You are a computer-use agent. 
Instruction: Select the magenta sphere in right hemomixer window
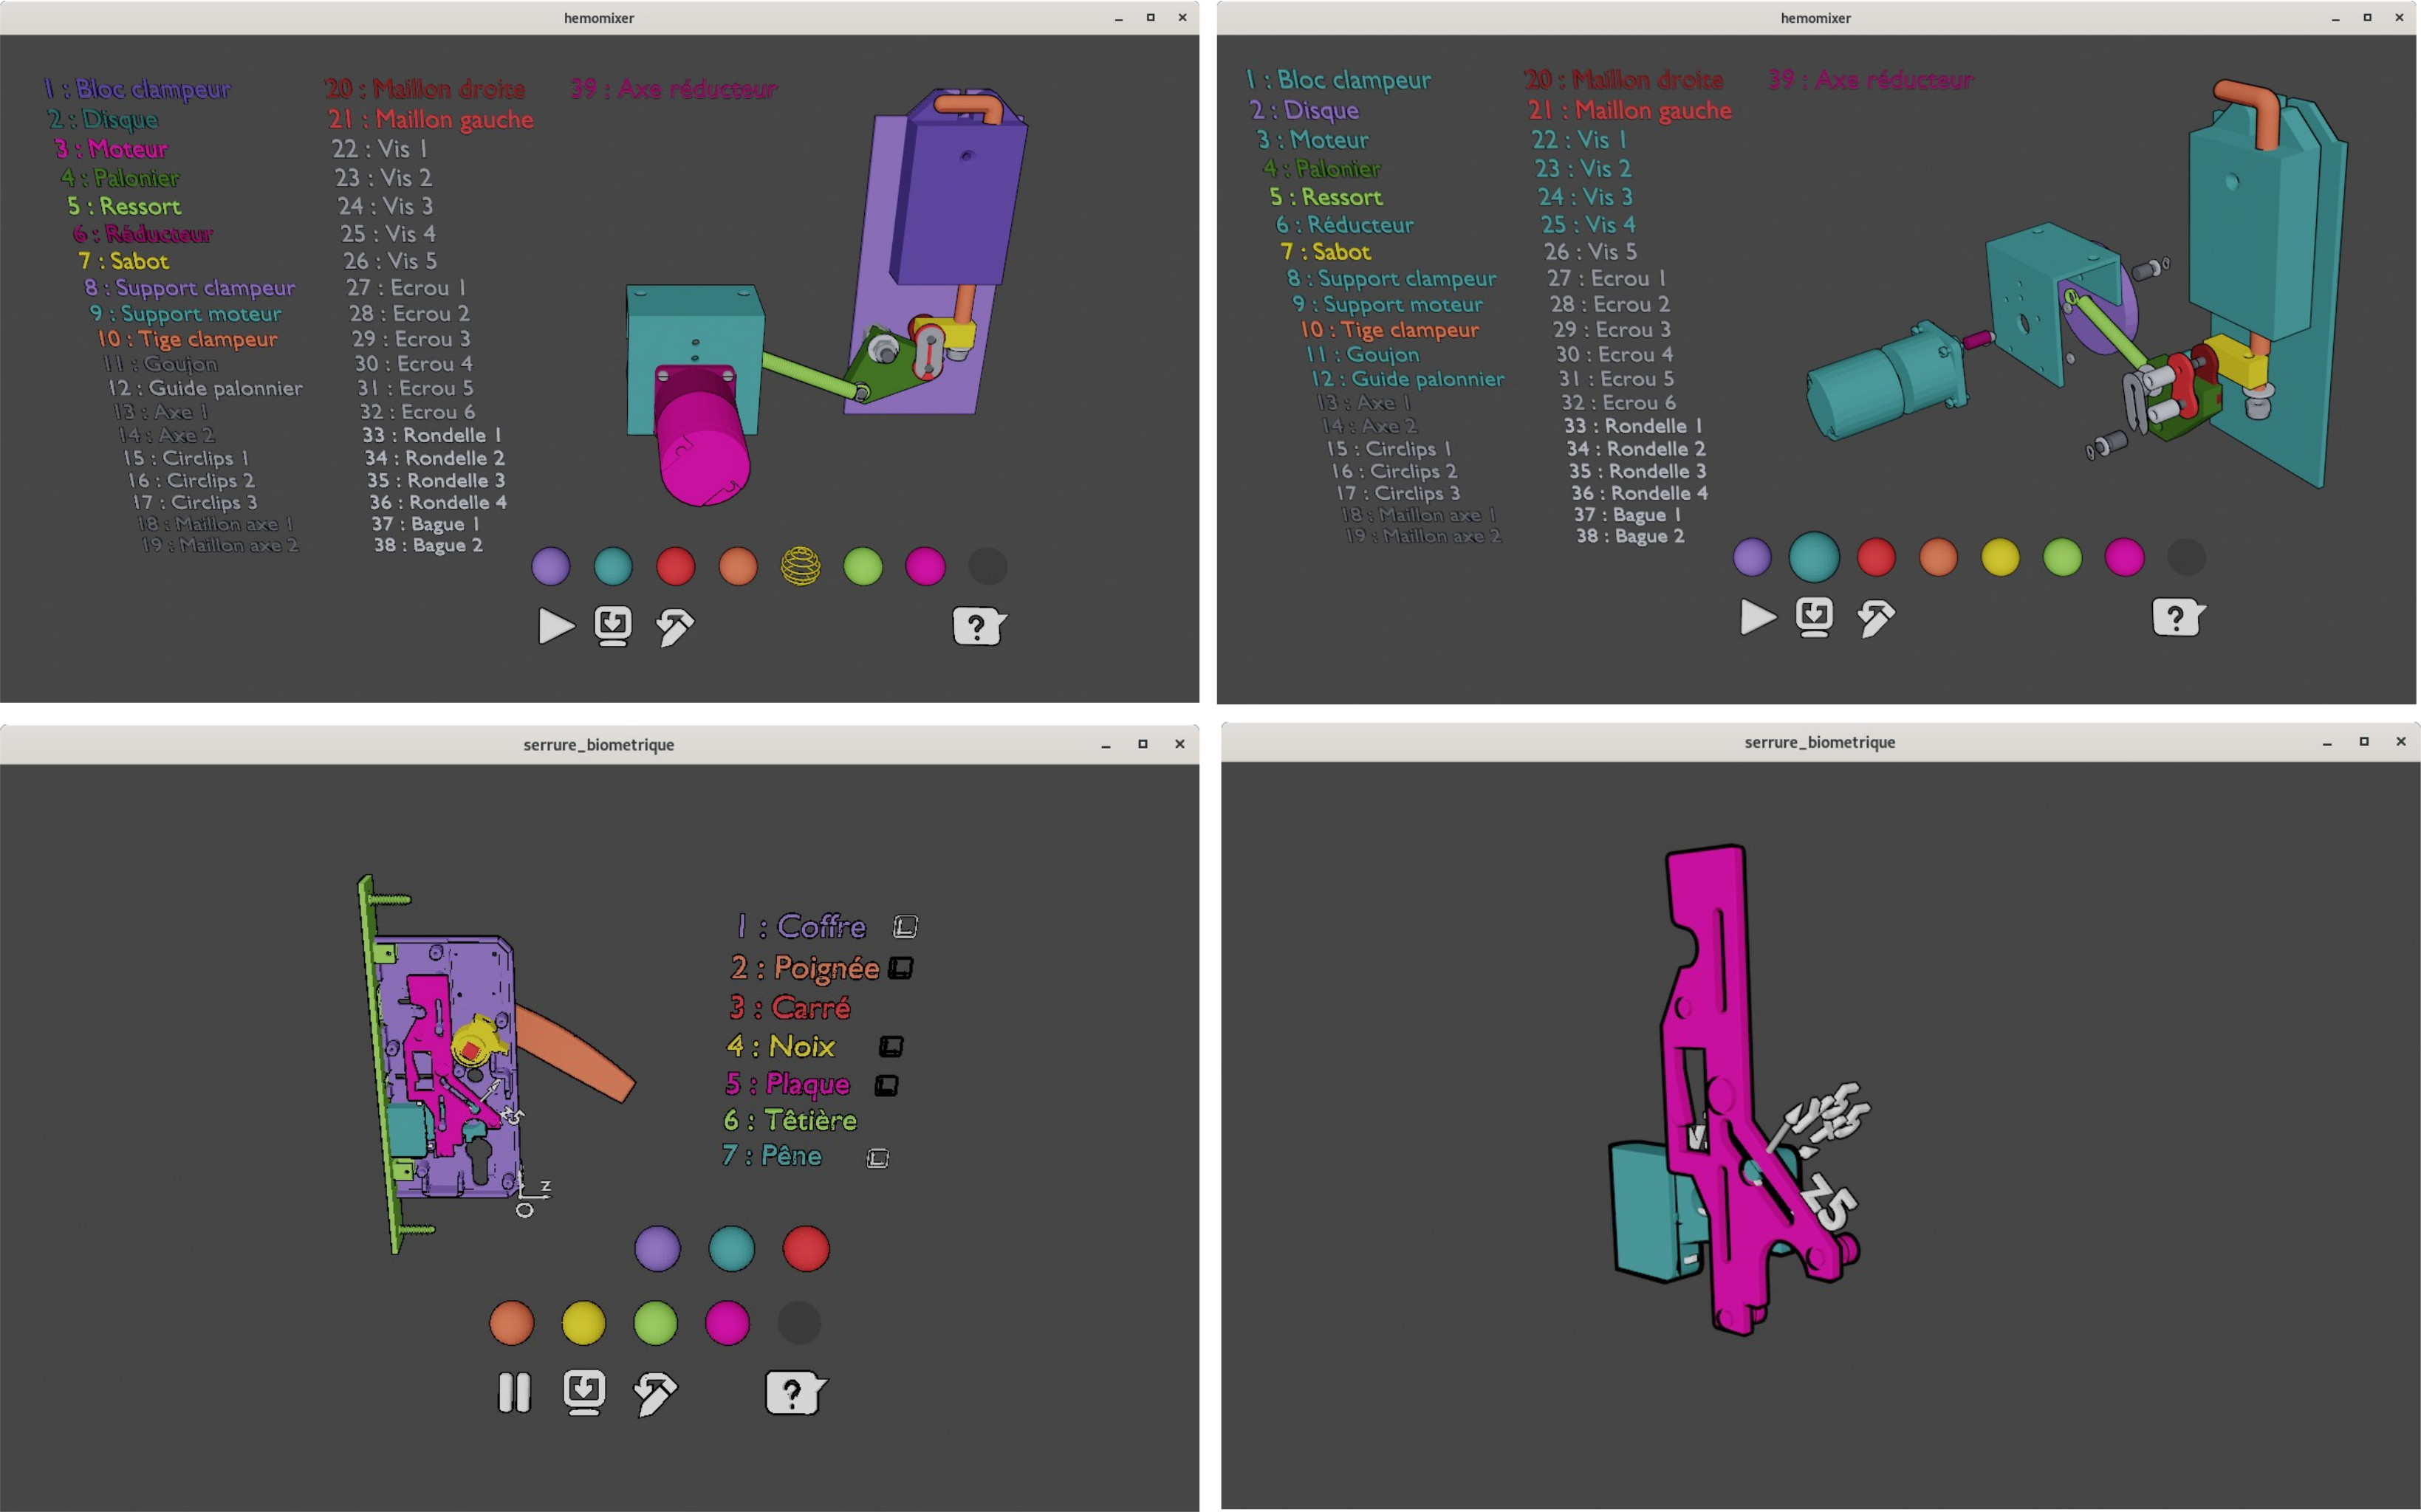2124,557
